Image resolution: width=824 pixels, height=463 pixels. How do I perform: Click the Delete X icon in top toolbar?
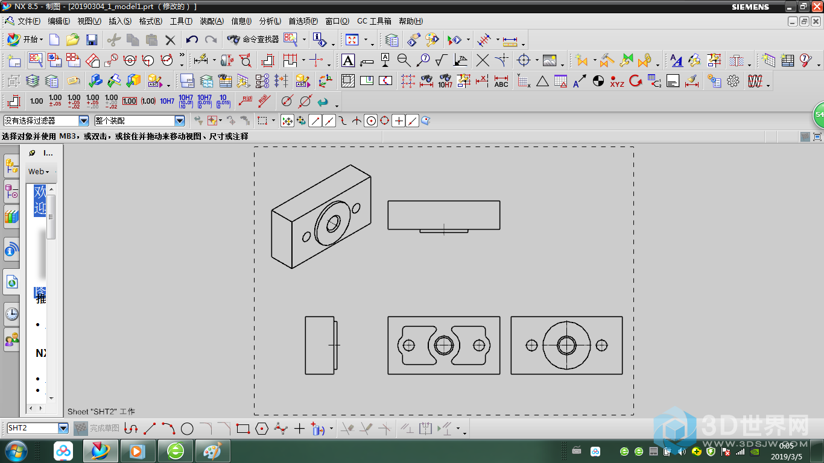click(171, 40)
